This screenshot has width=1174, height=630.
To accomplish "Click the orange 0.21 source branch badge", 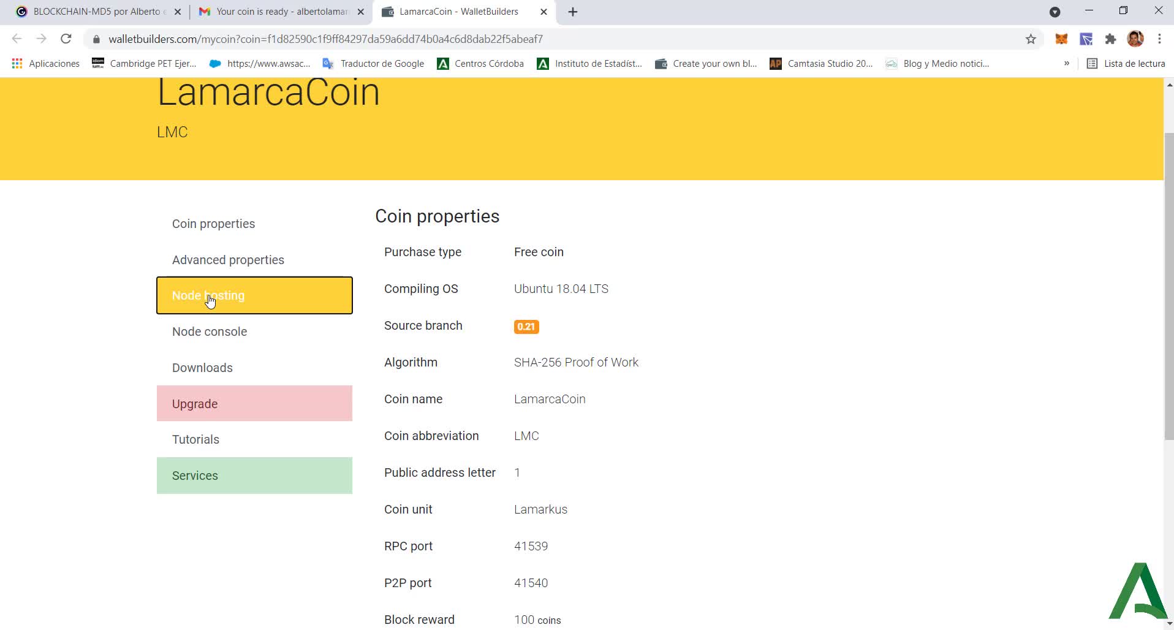I will (x=526, y=327).
